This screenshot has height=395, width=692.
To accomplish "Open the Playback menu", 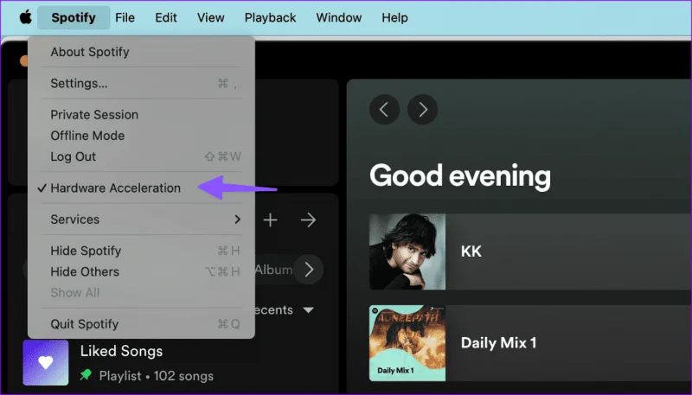I will [x=270, y=17].
